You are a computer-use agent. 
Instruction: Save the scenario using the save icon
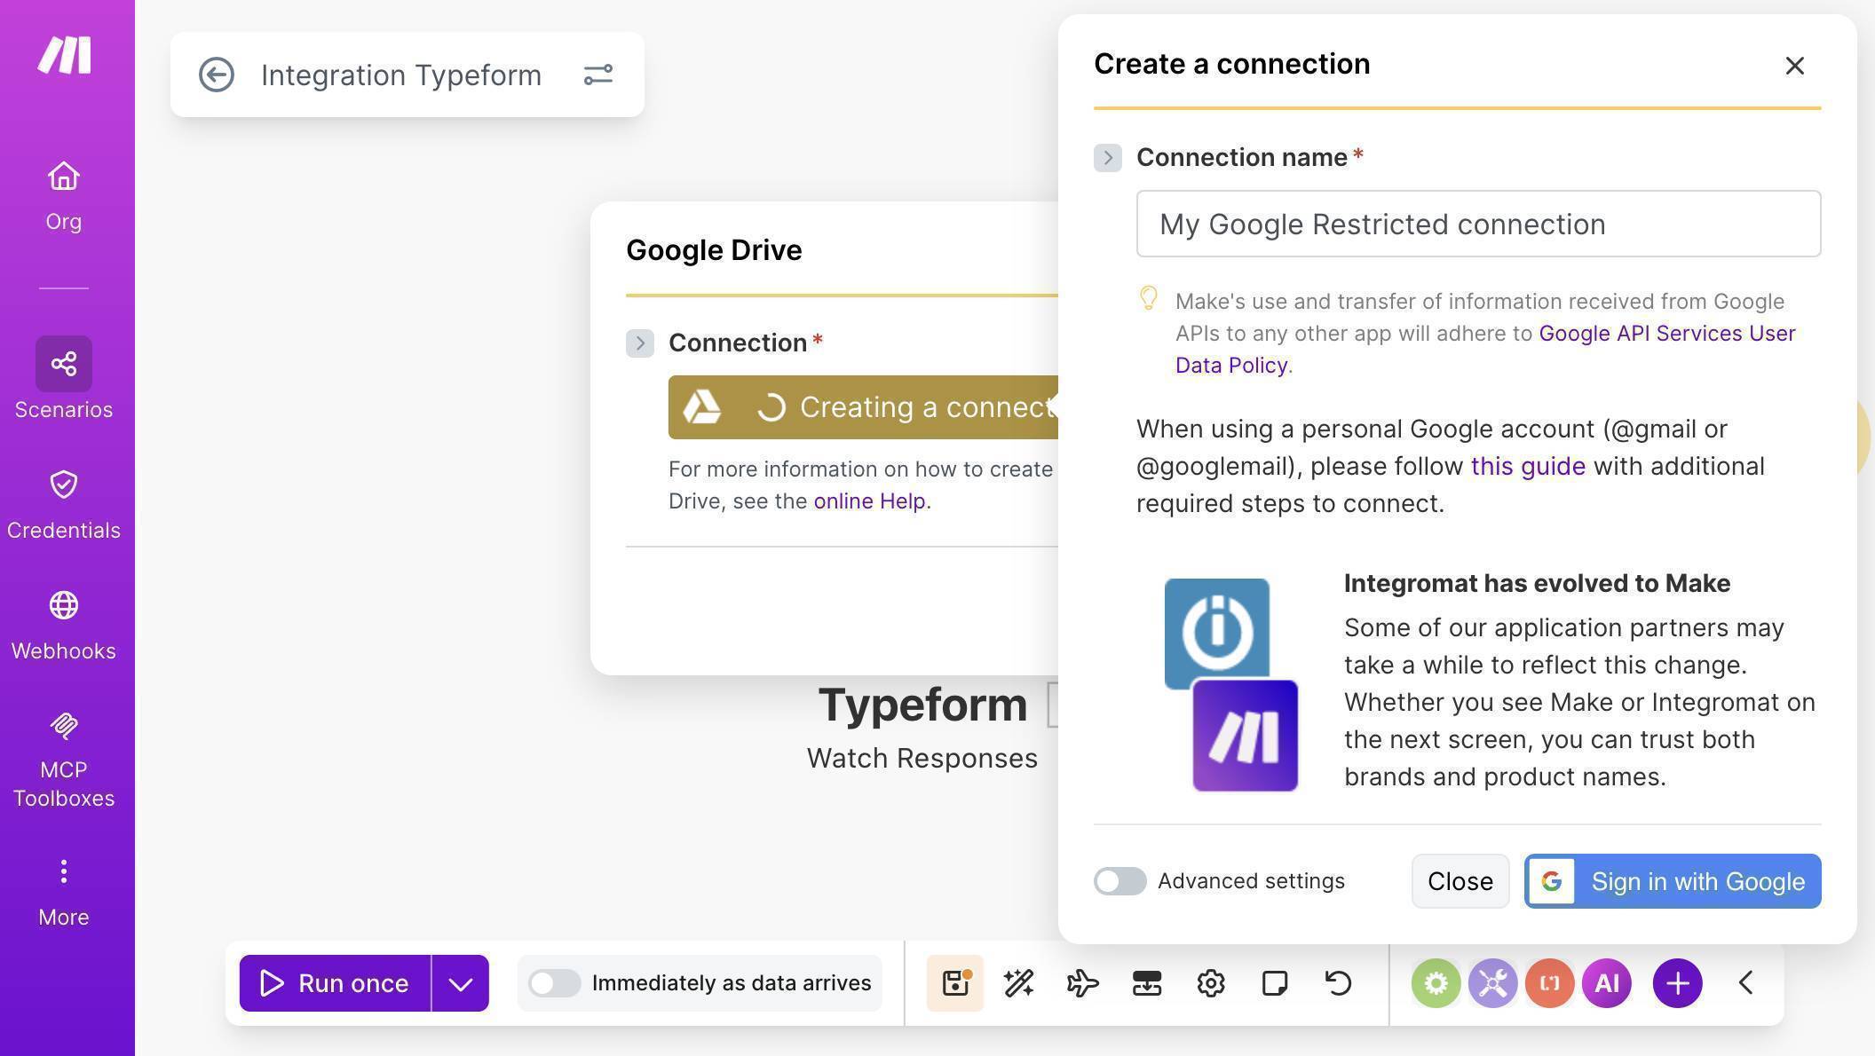point(954,982)
